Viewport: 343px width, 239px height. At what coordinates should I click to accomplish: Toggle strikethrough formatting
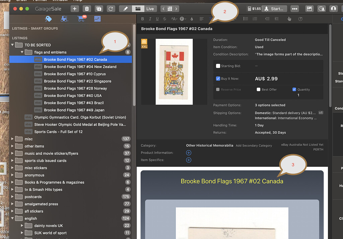click(x=165, y=19)
